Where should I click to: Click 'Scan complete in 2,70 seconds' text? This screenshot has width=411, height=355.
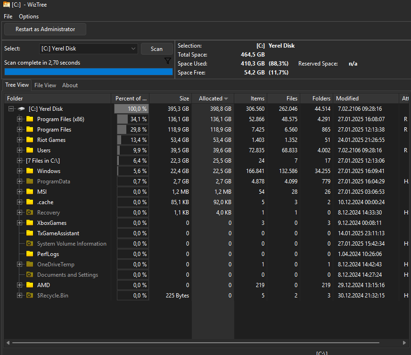coord(42,63)
